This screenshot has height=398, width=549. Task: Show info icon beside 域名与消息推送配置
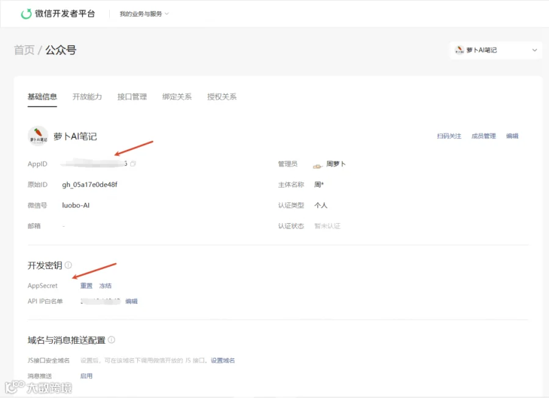point(112,339)
